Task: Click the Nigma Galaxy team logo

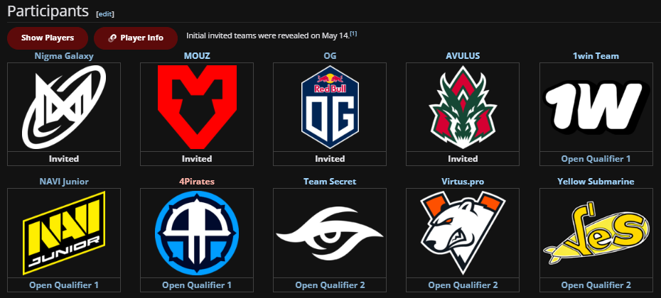Action: tap(64, 107)
